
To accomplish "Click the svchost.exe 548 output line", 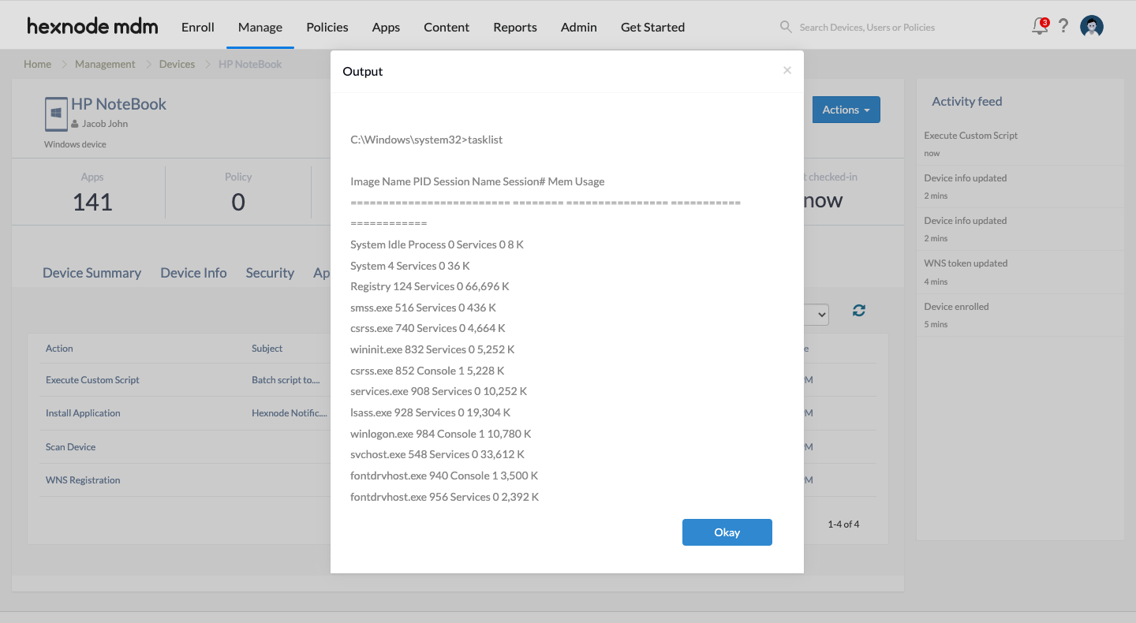I will pyautogui.click(x=437, y=454).
